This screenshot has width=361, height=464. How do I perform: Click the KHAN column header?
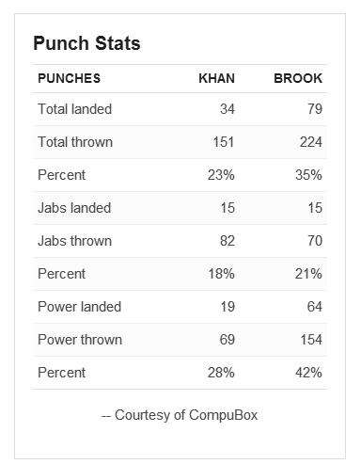(x=216, y=78)
